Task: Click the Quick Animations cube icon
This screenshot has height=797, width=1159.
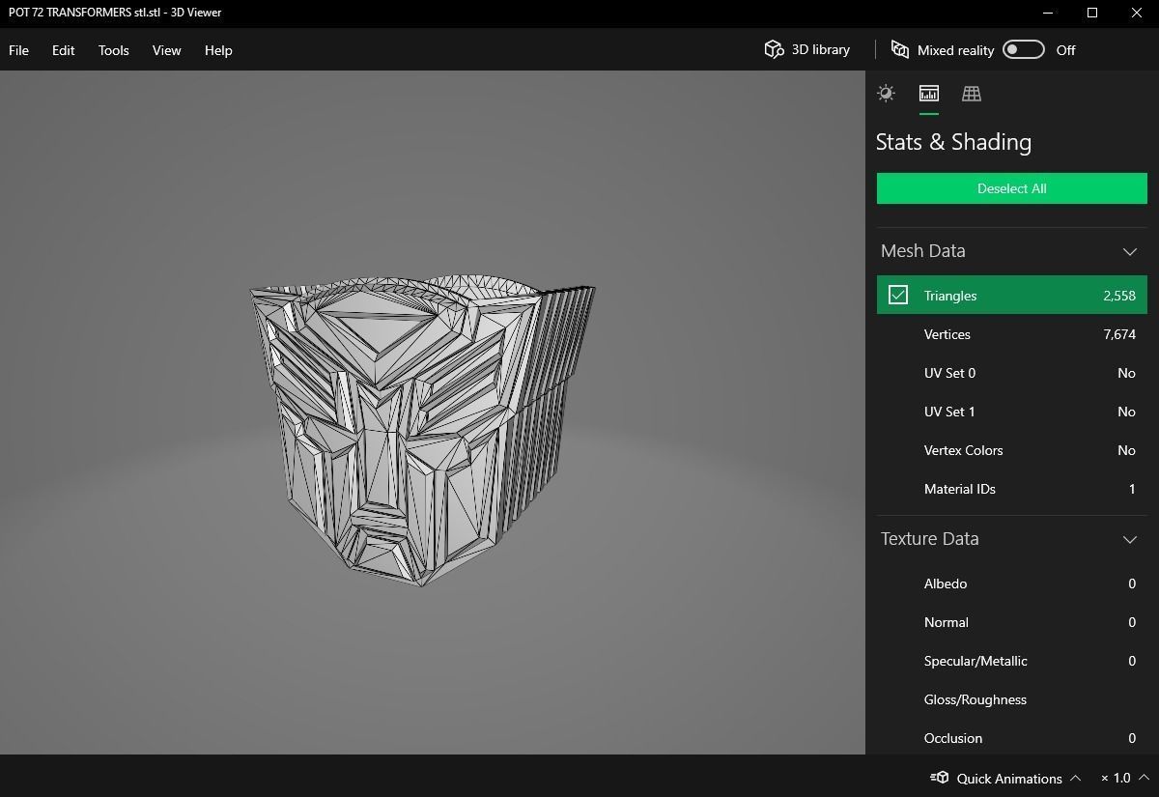Action: 939,778
